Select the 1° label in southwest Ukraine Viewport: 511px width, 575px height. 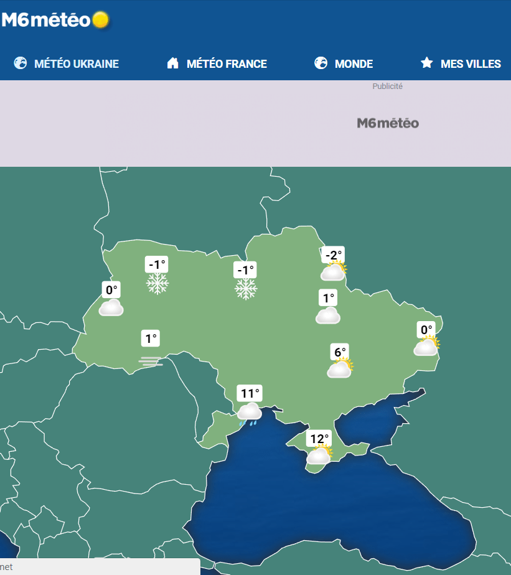[x=151, y=338]
